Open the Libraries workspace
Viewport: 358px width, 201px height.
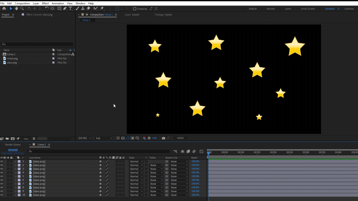[x=349, y=9]
